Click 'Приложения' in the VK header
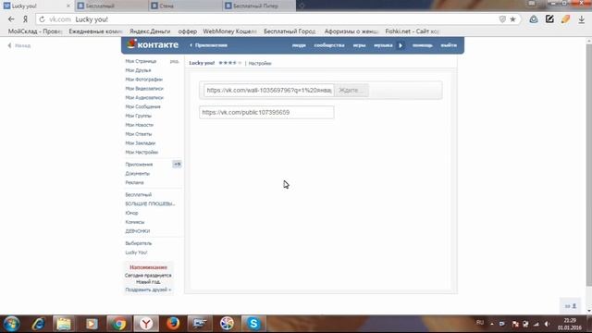Image resolution: width=592 pixels, height=333 pixels. (208, 45)
